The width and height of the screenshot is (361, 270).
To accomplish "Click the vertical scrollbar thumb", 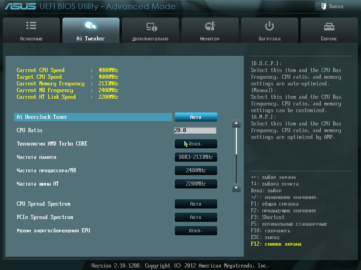I will pos(236,141).
